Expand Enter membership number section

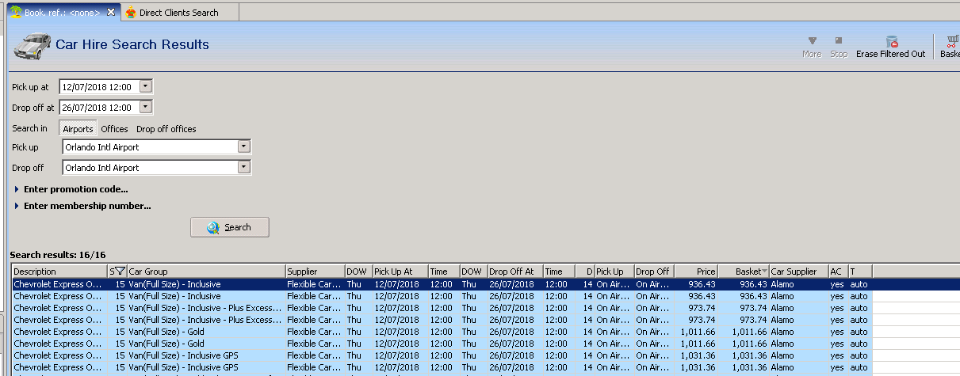[x=82, y=206]
